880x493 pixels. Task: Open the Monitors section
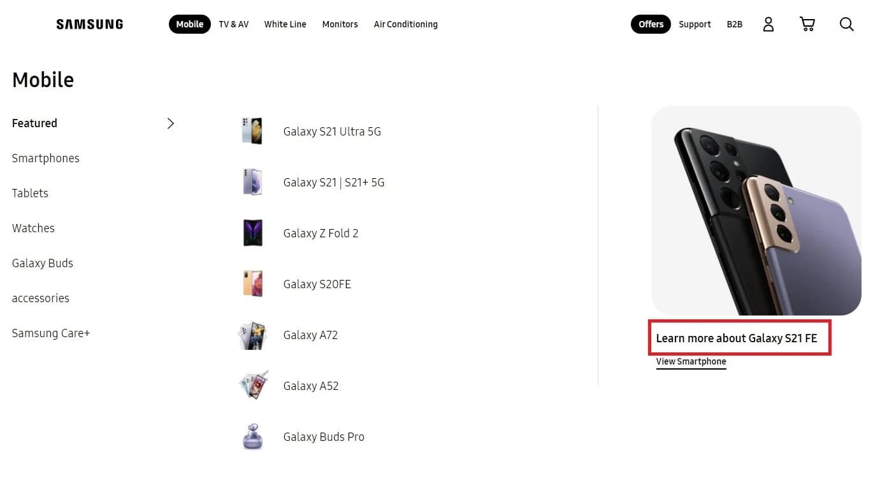[x=340, y=24]
